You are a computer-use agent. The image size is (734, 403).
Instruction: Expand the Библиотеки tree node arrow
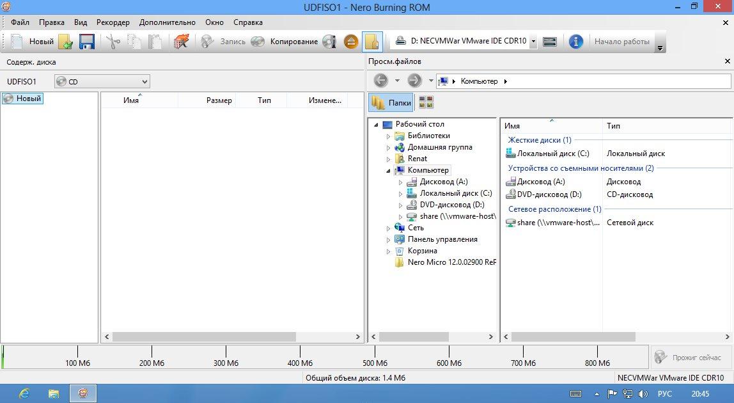[x=388, y=136]
